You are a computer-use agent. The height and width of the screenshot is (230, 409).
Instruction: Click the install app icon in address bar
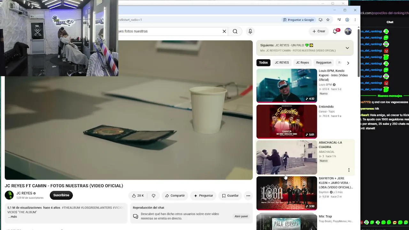coord(320,20)
